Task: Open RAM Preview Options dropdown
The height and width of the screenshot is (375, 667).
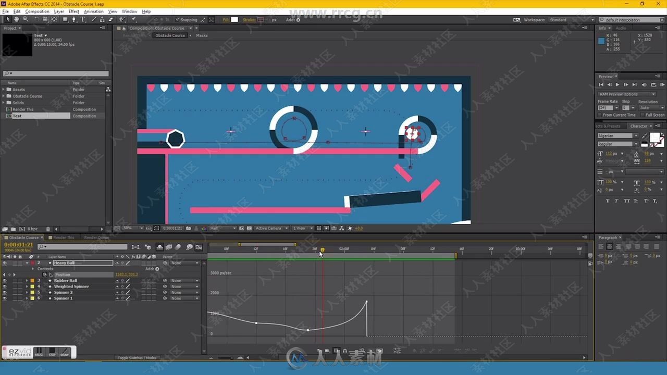Action: coord(626,94)
